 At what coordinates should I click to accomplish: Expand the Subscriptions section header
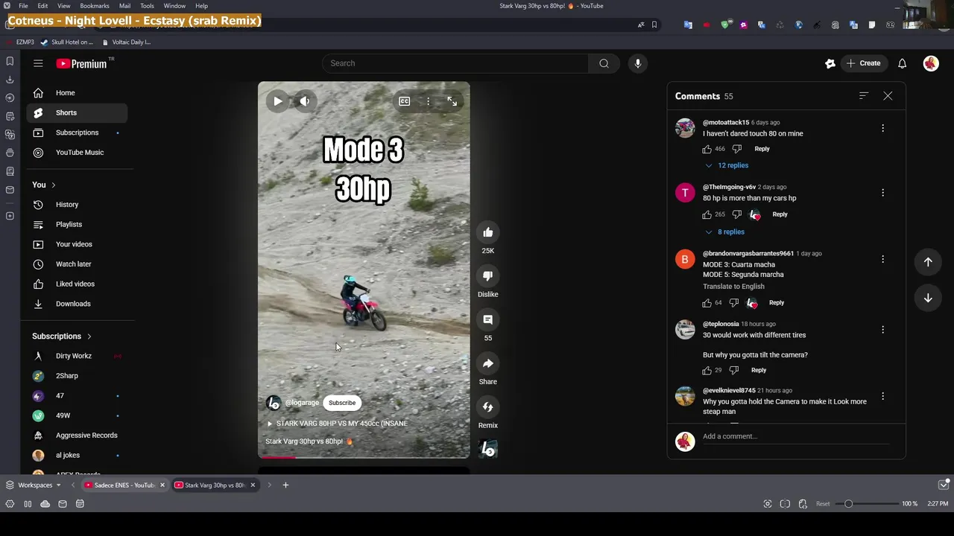click(62, 336)
